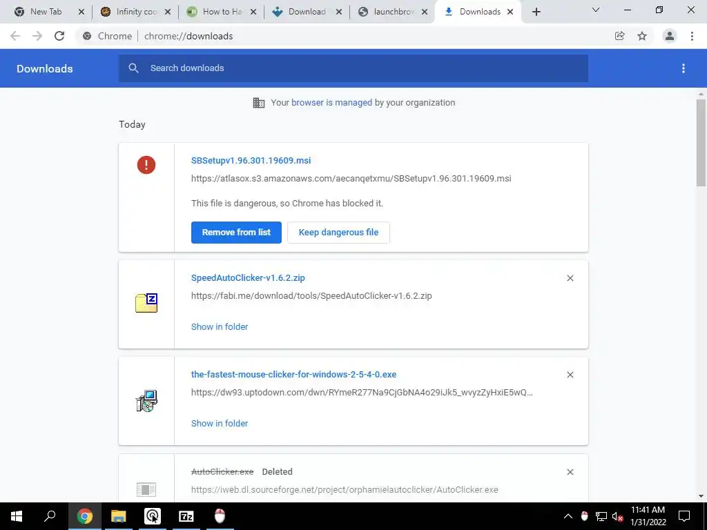The image size is (707, 530).
Task: Switch to the Download tab with blue icon
Action: tap(307, 12)
